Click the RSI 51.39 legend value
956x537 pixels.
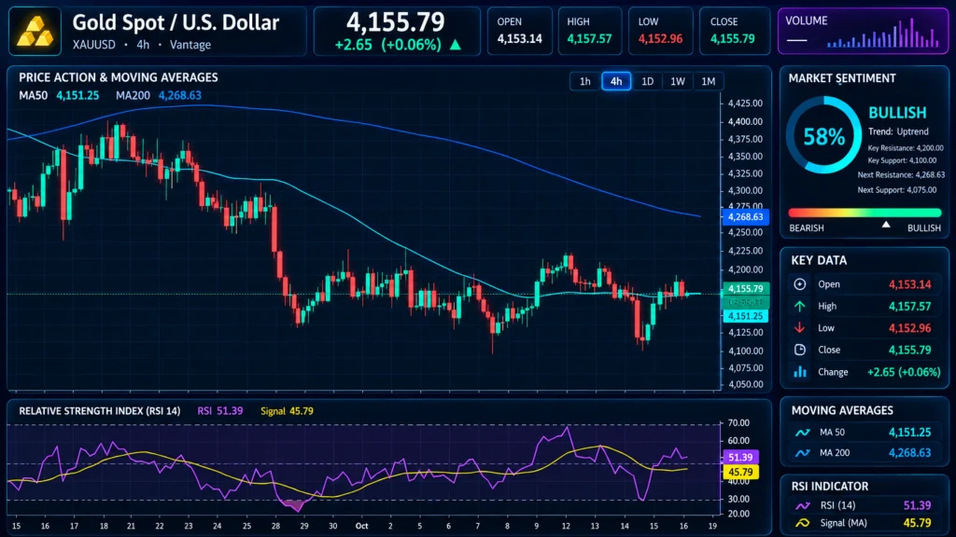(x=220, y=411)
